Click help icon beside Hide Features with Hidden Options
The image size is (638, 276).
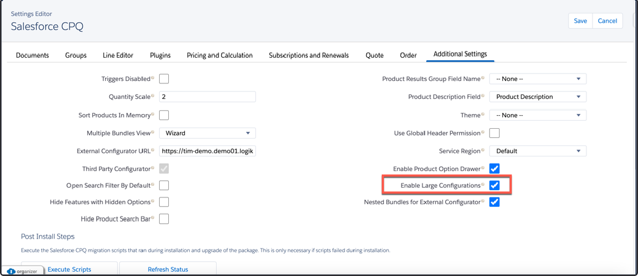(x=152, y=201)
